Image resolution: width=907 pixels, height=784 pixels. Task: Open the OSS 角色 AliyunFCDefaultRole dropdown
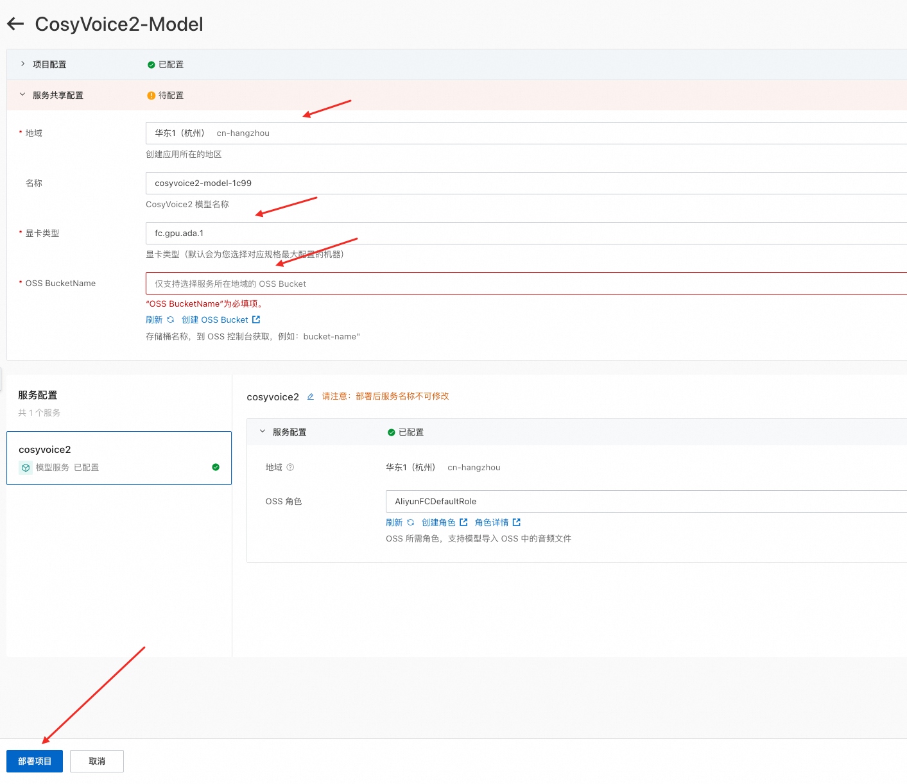[646, 502]
